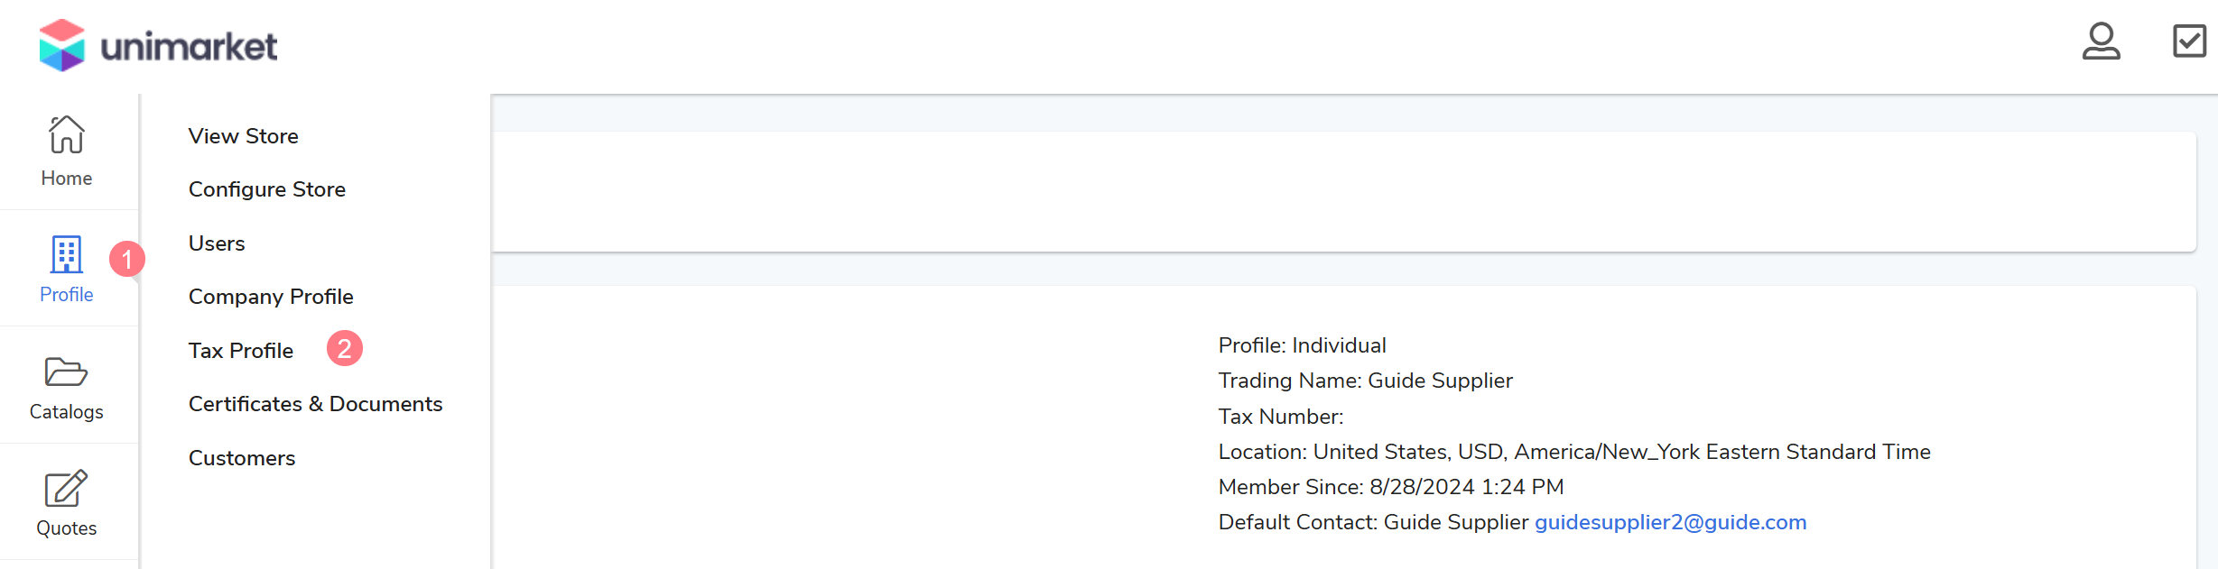Click the Trading Name: Guide Supplier text

[1365, 381]
